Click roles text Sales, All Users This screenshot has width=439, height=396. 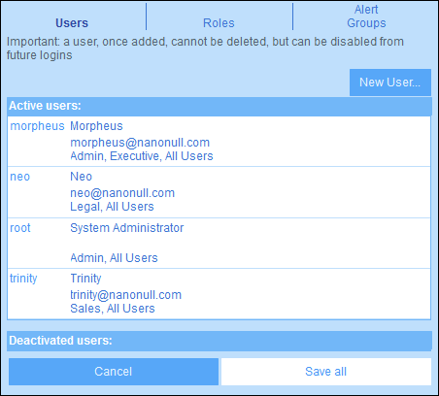[113, 309]
